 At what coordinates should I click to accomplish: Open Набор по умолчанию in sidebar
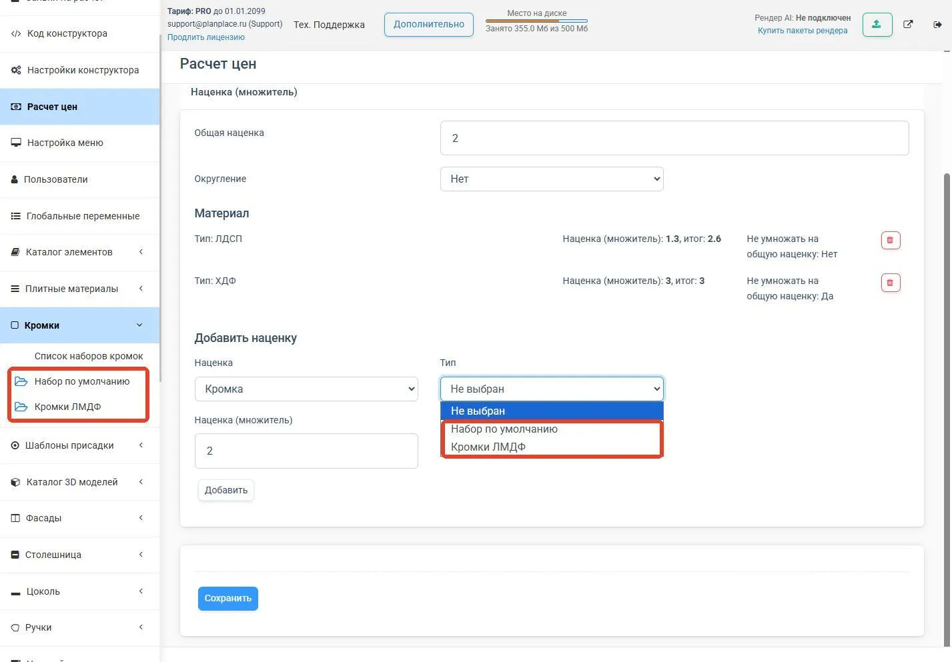coord(82,381)
